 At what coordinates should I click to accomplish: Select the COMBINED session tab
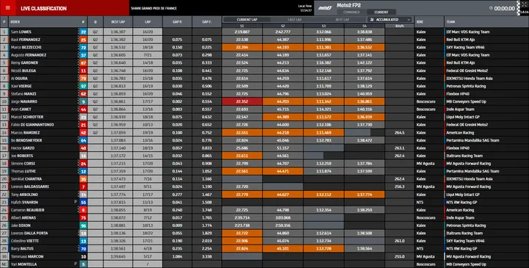(x=351, y=12)
